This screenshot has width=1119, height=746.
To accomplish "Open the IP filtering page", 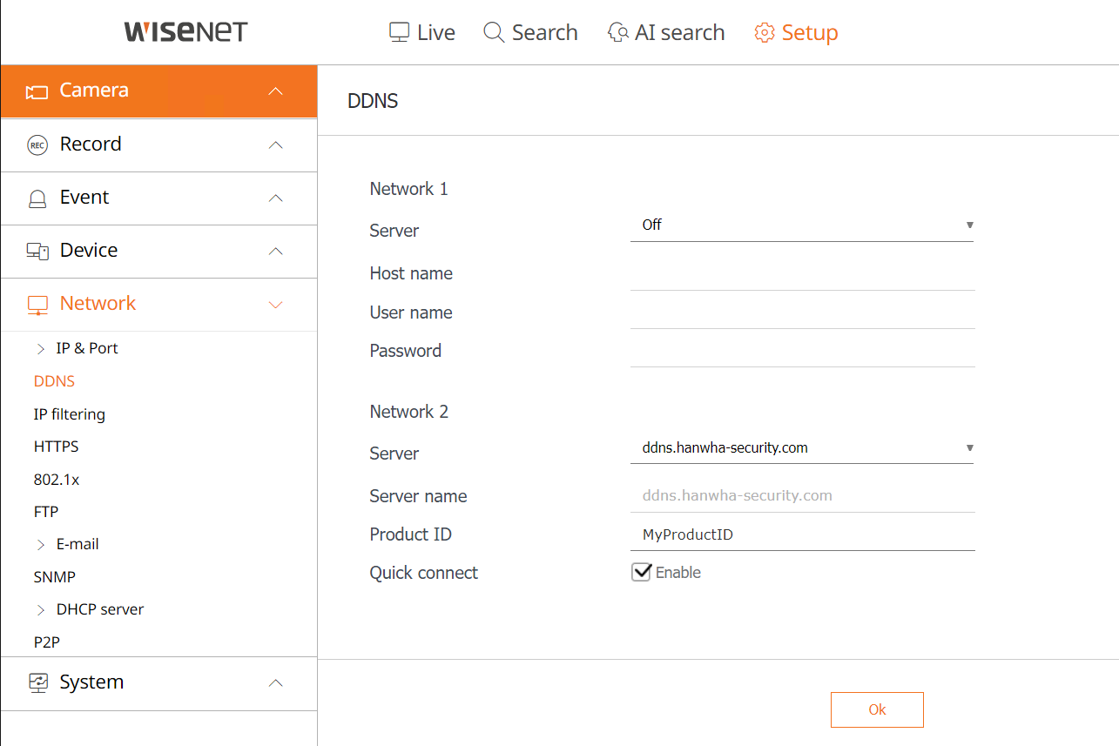I will pyautogui.click(x=69, y=414).
